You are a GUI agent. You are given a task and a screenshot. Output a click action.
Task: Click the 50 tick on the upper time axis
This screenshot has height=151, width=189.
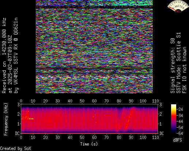(x=82, y=101)
